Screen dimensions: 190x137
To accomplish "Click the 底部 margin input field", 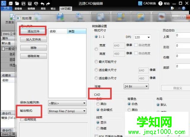I will pyautogui.click(x=183, y=66).
